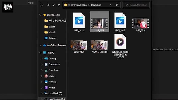Click the Preset label in background window

pos(31,3)
